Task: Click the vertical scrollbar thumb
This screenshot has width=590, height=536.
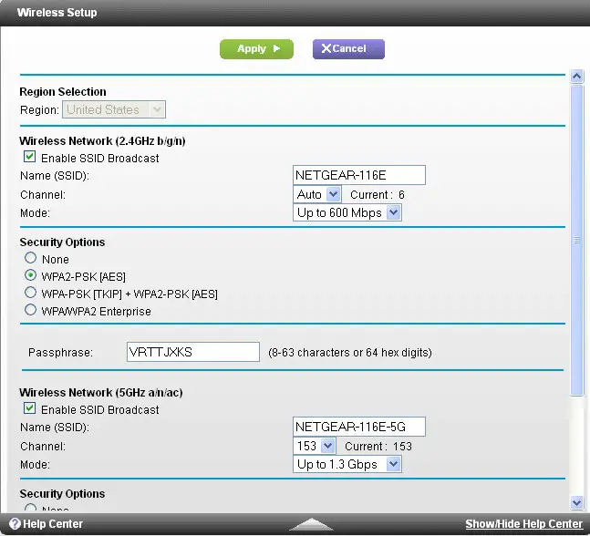Action: (576, 241)
